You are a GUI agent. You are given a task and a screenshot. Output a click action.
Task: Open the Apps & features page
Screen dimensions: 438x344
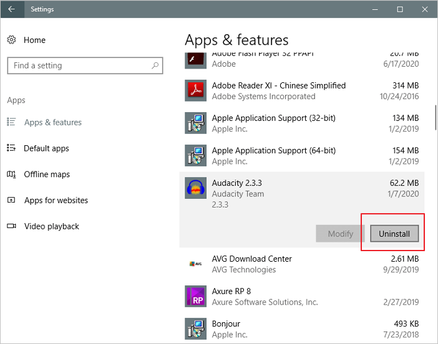click(x=52, y=123)
